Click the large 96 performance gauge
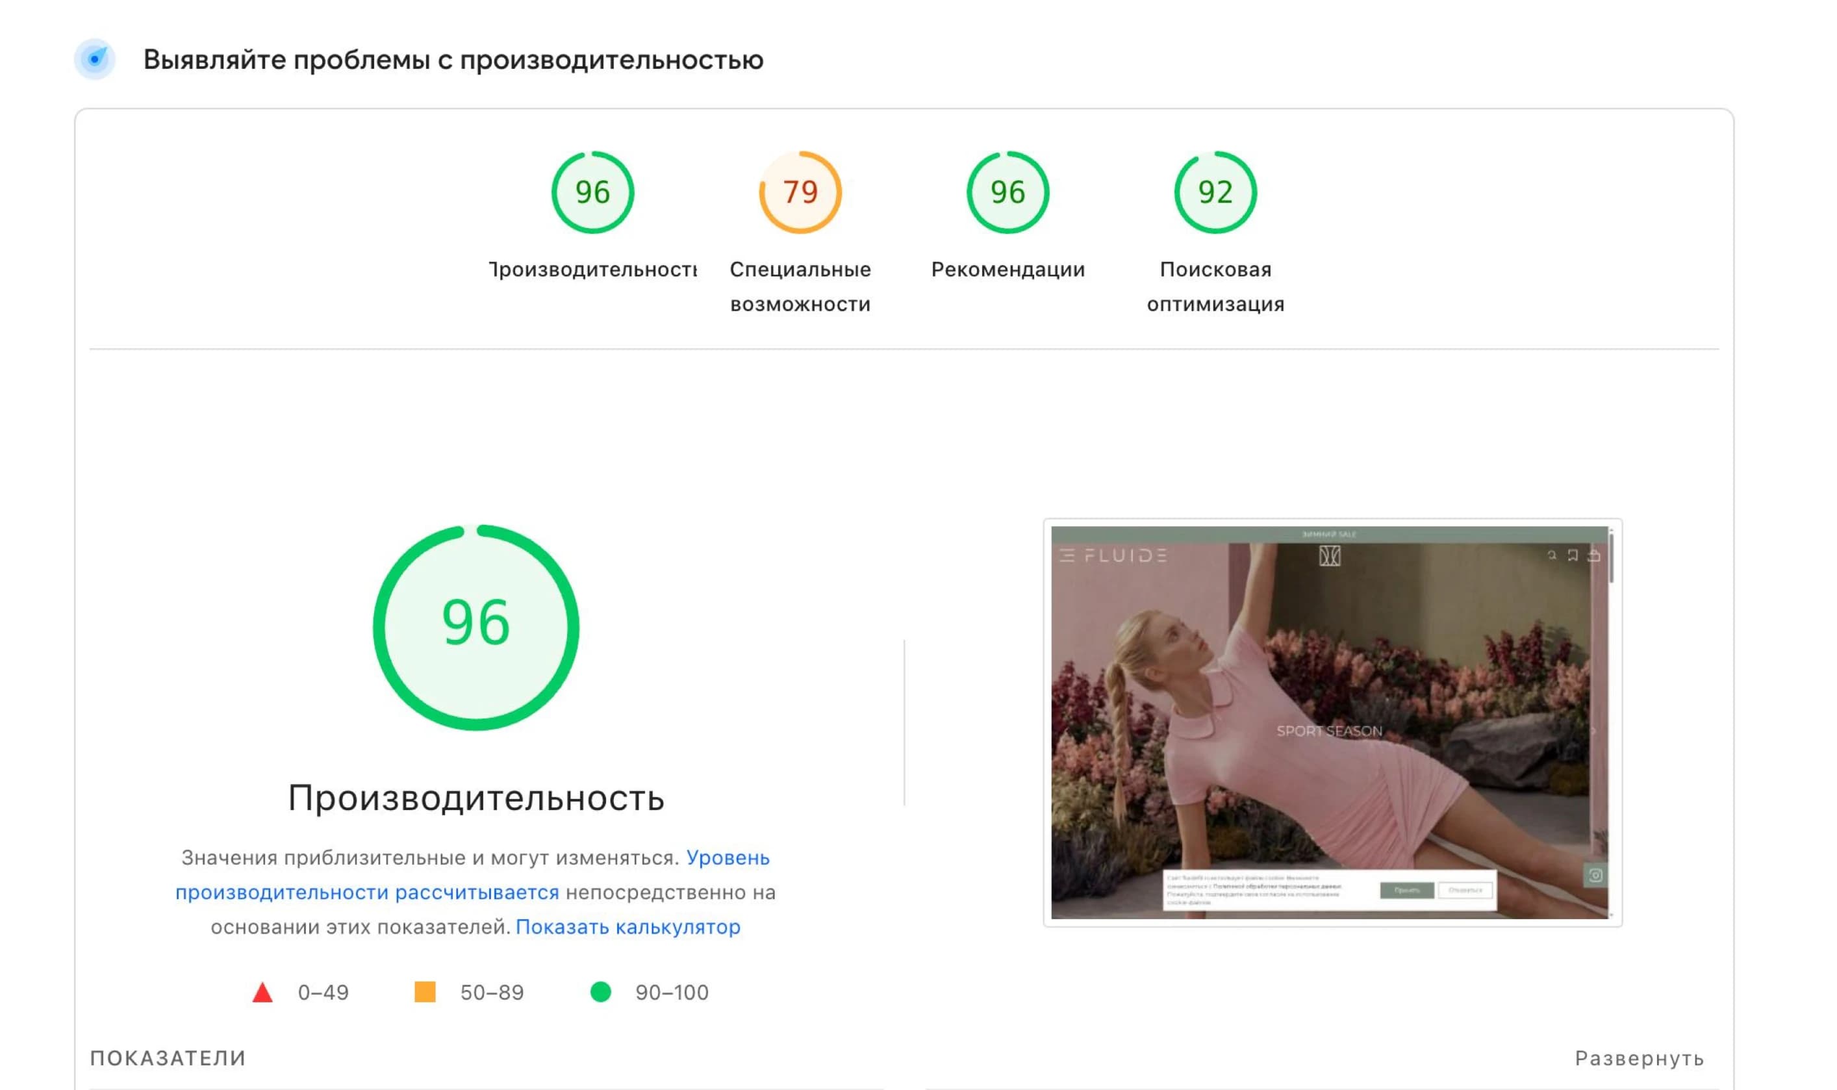This screenshot has width=1837, height=1090. click(x=476, y=627)
